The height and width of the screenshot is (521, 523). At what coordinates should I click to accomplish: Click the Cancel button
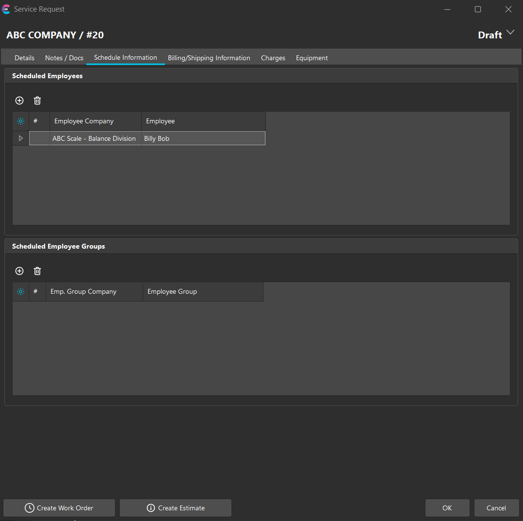coord(496,508)
